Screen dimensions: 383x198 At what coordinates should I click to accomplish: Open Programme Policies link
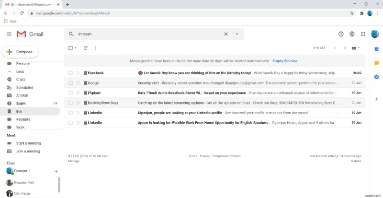pos(226,156)
